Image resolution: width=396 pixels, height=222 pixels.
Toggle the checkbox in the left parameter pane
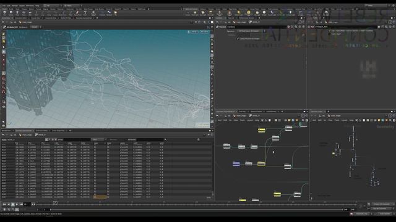[238, 39]
